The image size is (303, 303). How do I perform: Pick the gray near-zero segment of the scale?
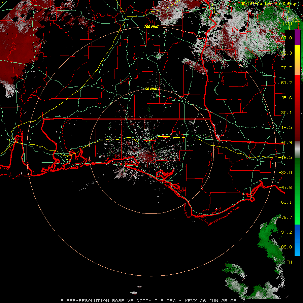[297, 150]
